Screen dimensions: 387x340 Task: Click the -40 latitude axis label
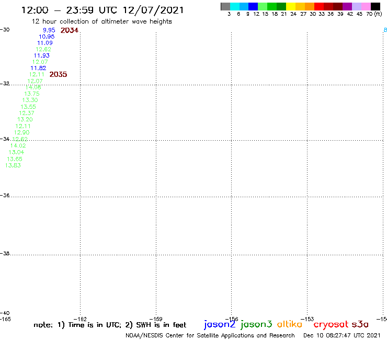5,313
